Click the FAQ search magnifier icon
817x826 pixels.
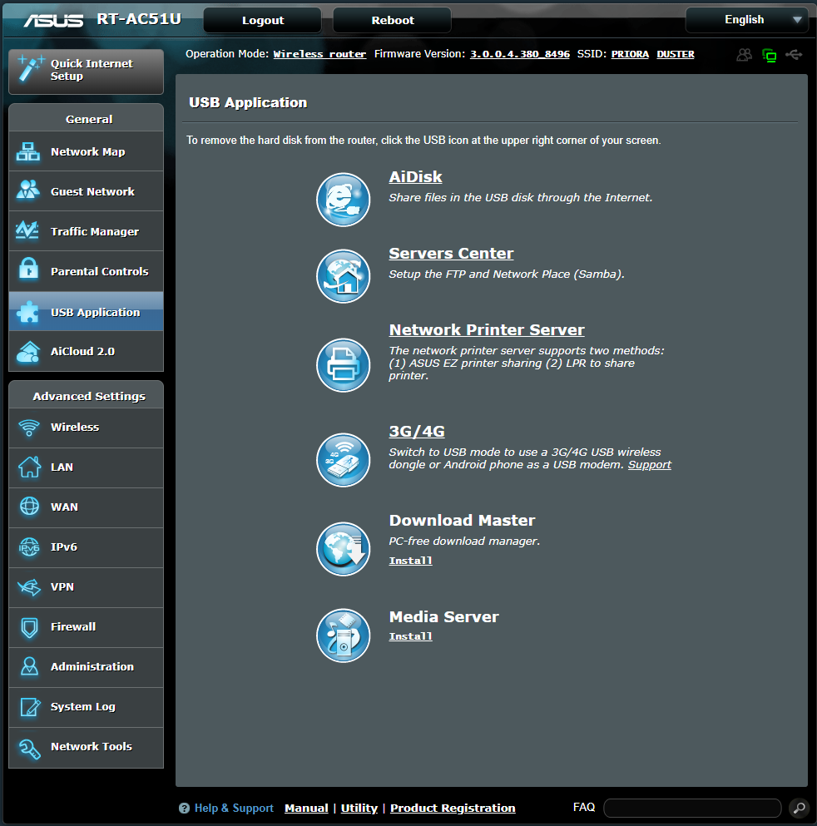(x=799, y=808)
